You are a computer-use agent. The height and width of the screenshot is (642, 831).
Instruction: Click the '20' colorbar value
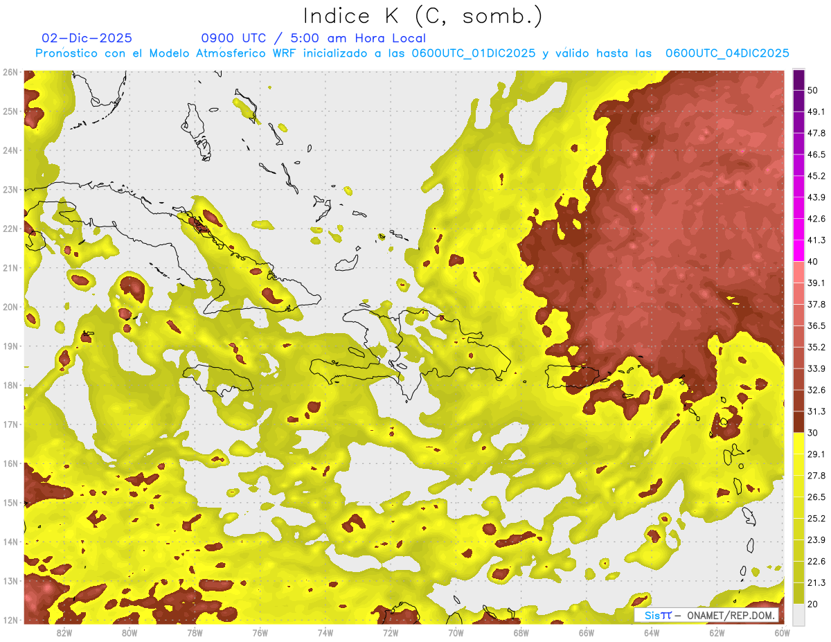coord(812,604)
